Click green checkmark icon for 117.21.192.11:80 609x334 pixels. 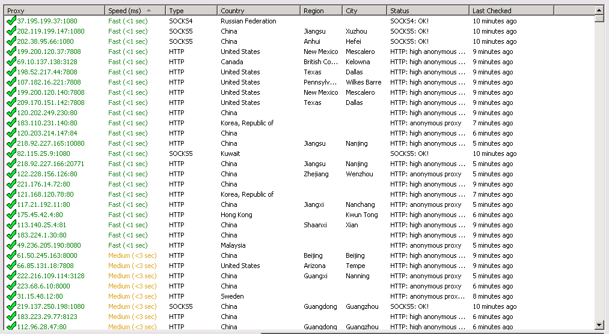click(x=11, y=204)
